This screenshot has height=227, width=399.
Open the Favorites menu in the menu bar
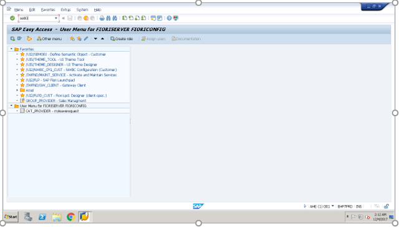pos(48,10)
